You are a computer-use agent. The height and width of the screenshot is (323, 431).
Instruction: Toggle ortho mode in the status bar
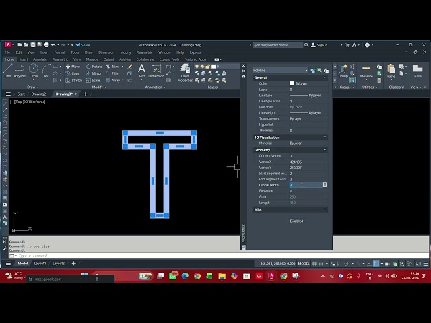339,264
